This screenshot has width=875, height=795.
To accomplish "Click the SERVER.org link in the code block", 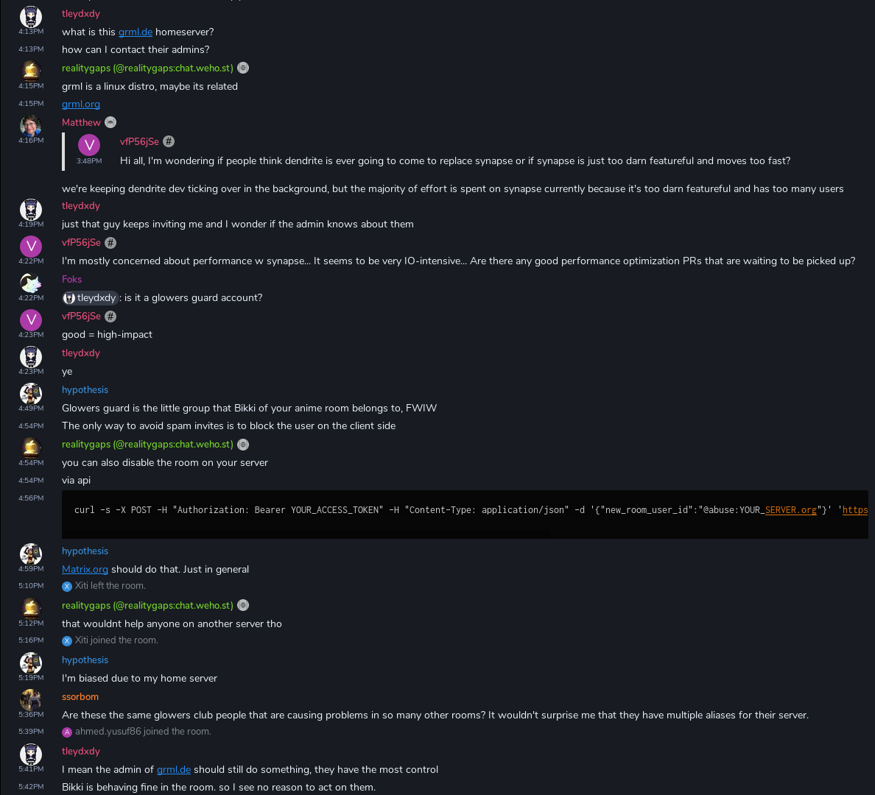I will [x=790, y=510].
